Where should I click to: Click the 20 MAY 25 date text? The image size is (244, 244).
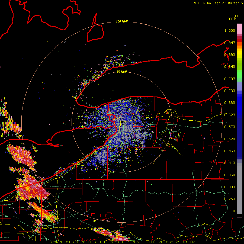point(170,242)
